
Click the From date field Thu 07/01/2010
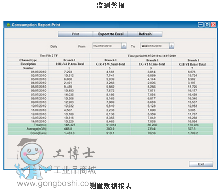pos(107,46)
